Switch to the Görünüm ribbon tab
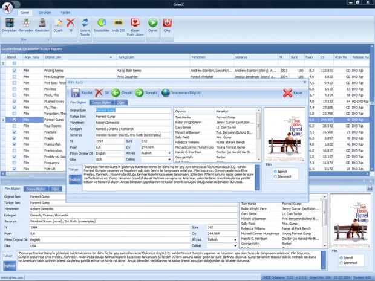 (45, 13)
